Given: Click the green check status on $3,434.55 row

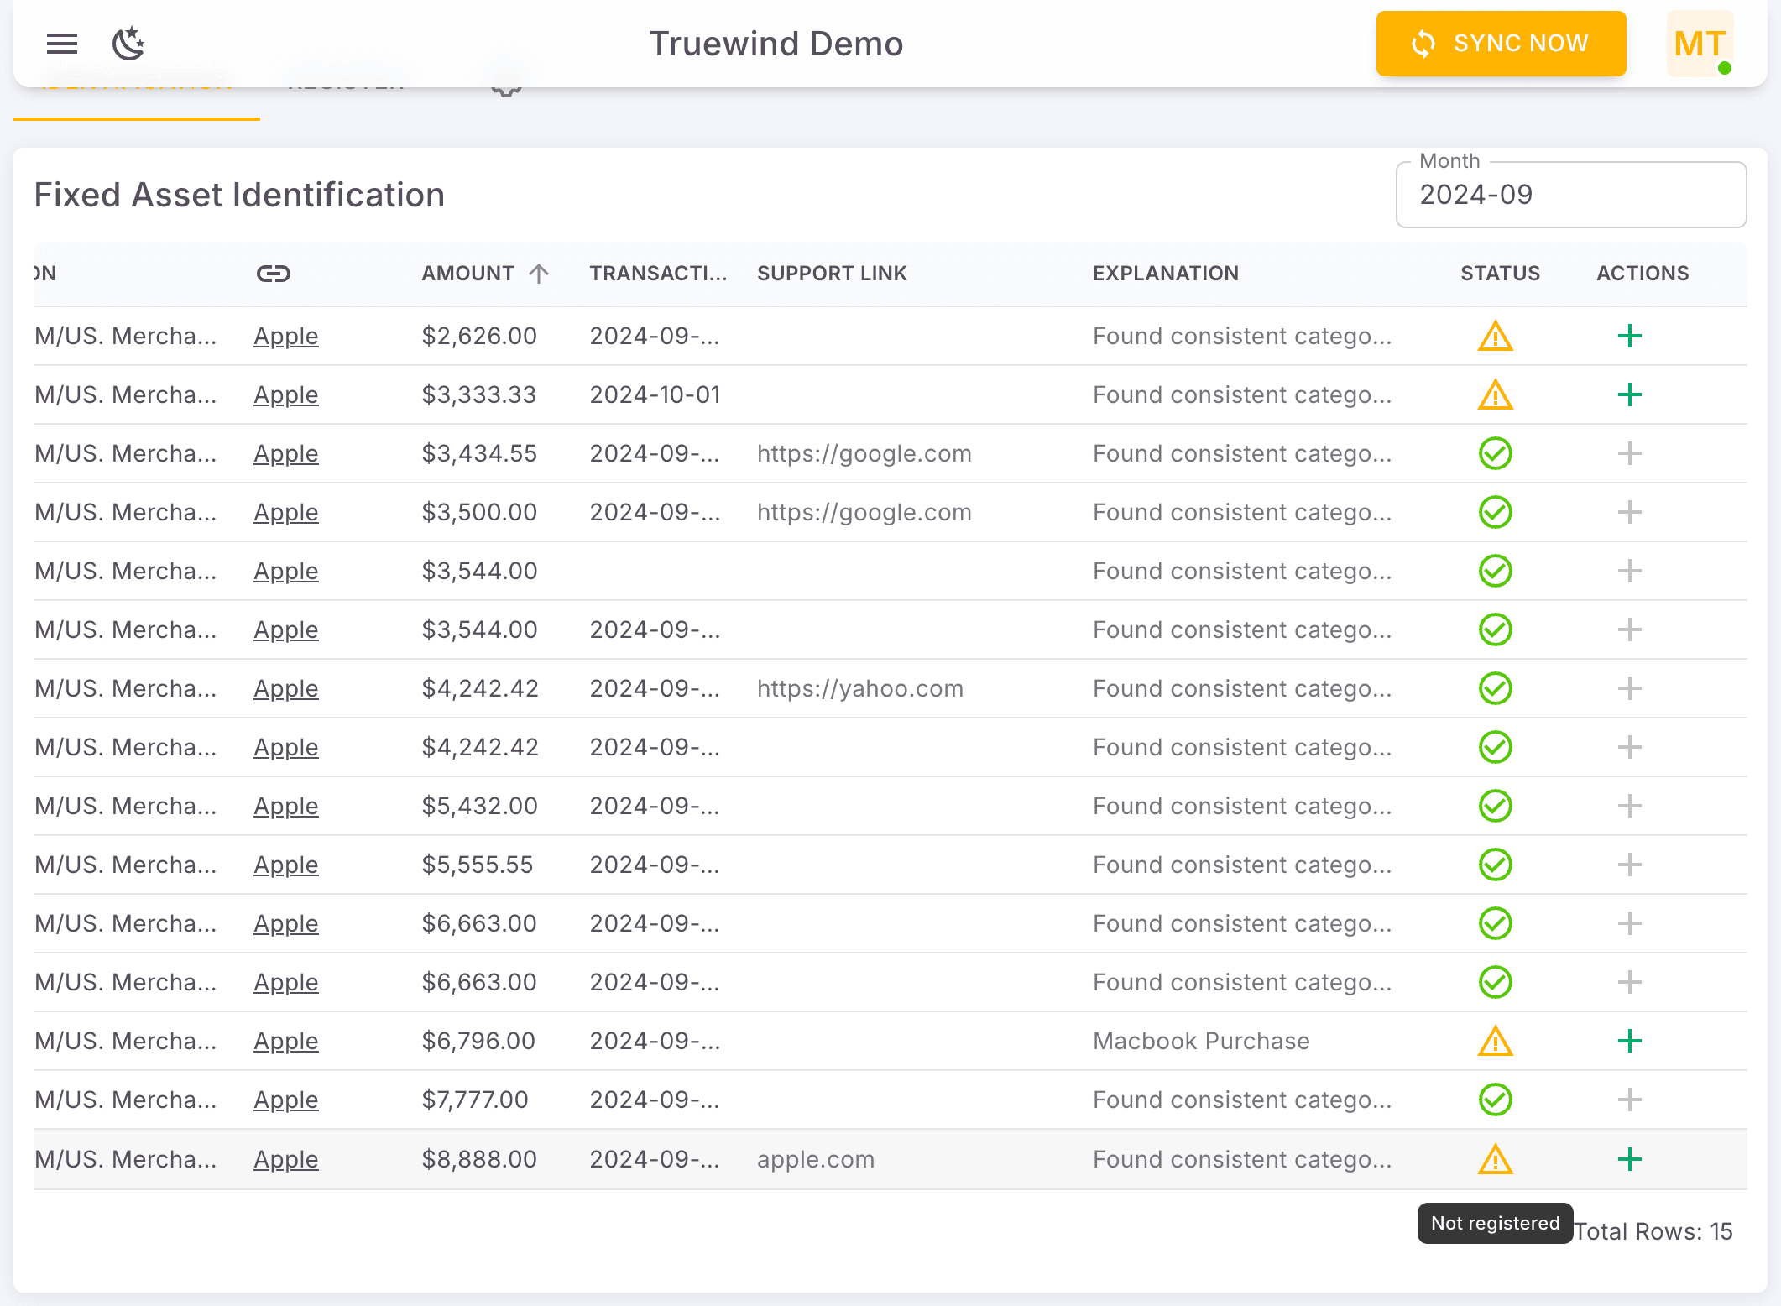Looking at the screenshot, I should [1495, 453].
